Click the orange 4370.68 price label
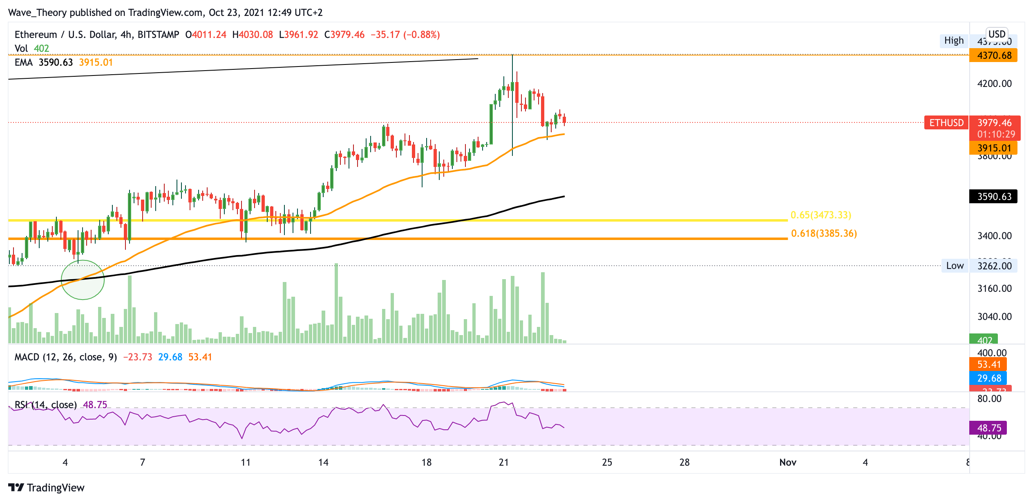This screenshot has height=502, width=1033. [993, 56]
